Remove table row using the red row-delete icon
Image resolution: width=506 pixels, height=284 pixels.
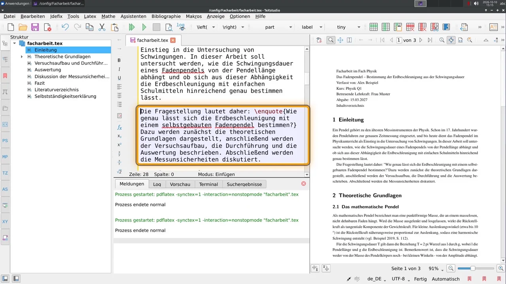[410, 27]
